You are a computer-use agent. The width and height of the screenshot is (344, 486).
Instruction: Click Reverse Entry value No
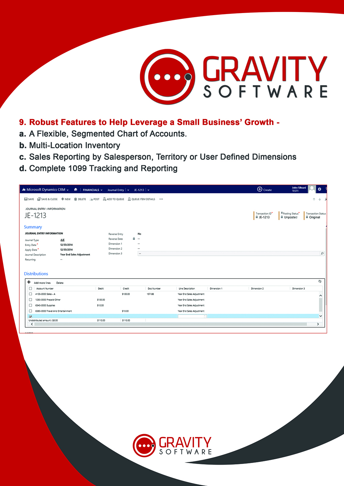coord(139,234)
